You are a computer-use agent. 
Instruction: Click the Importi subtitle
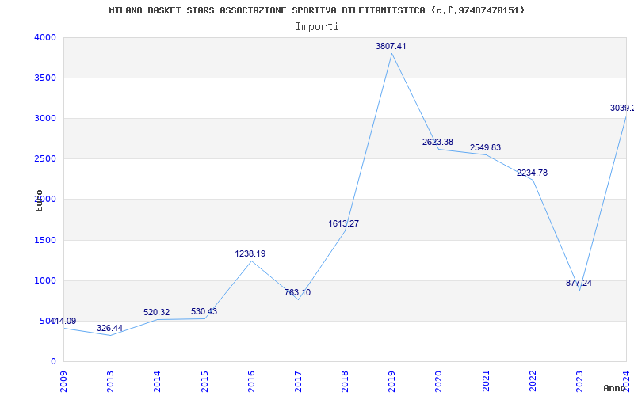(317, 27)
